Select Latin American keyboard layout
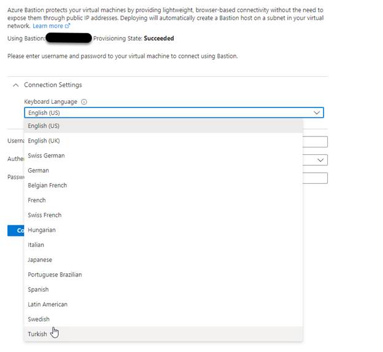383x352 pixels. 47,304
